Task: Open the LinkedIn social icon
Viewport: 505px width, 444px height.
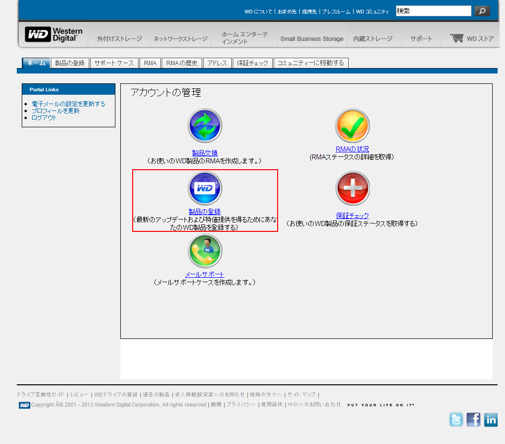Action: [x=491, y=419]
